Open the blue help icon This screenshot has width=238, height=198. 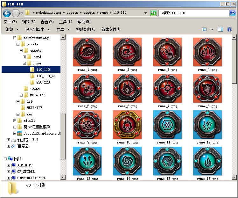click(229, 29)
